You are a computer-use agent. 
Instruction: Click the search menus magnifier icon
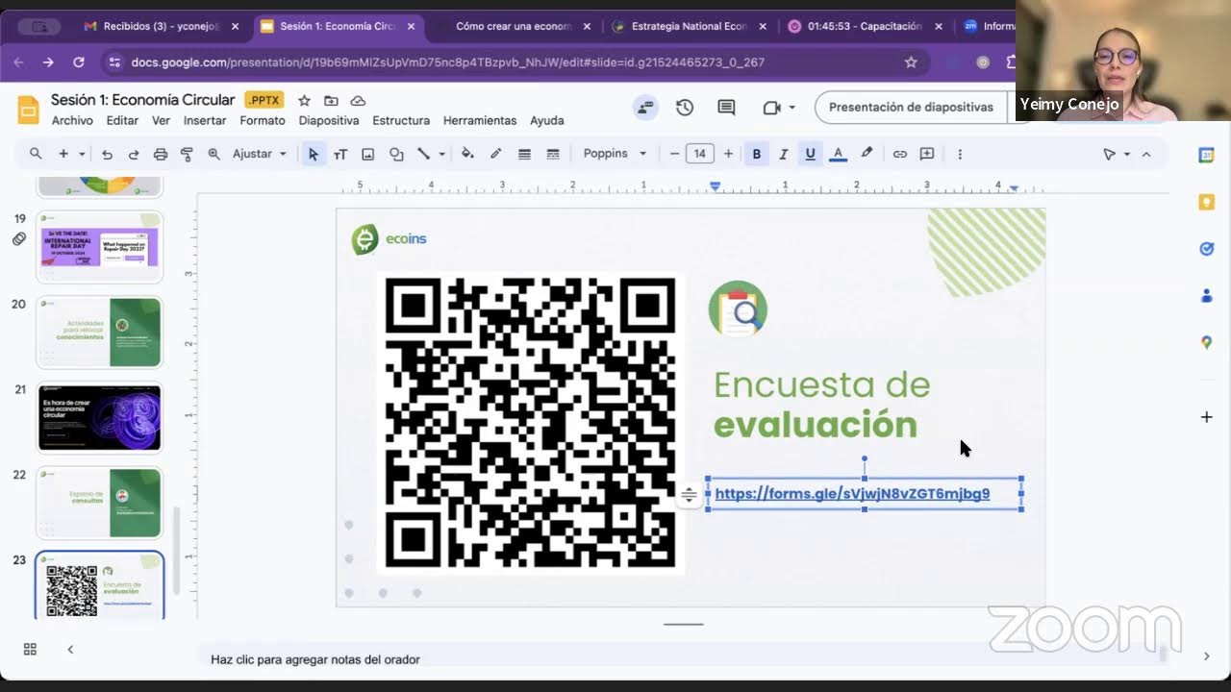(x=36, y=154)
